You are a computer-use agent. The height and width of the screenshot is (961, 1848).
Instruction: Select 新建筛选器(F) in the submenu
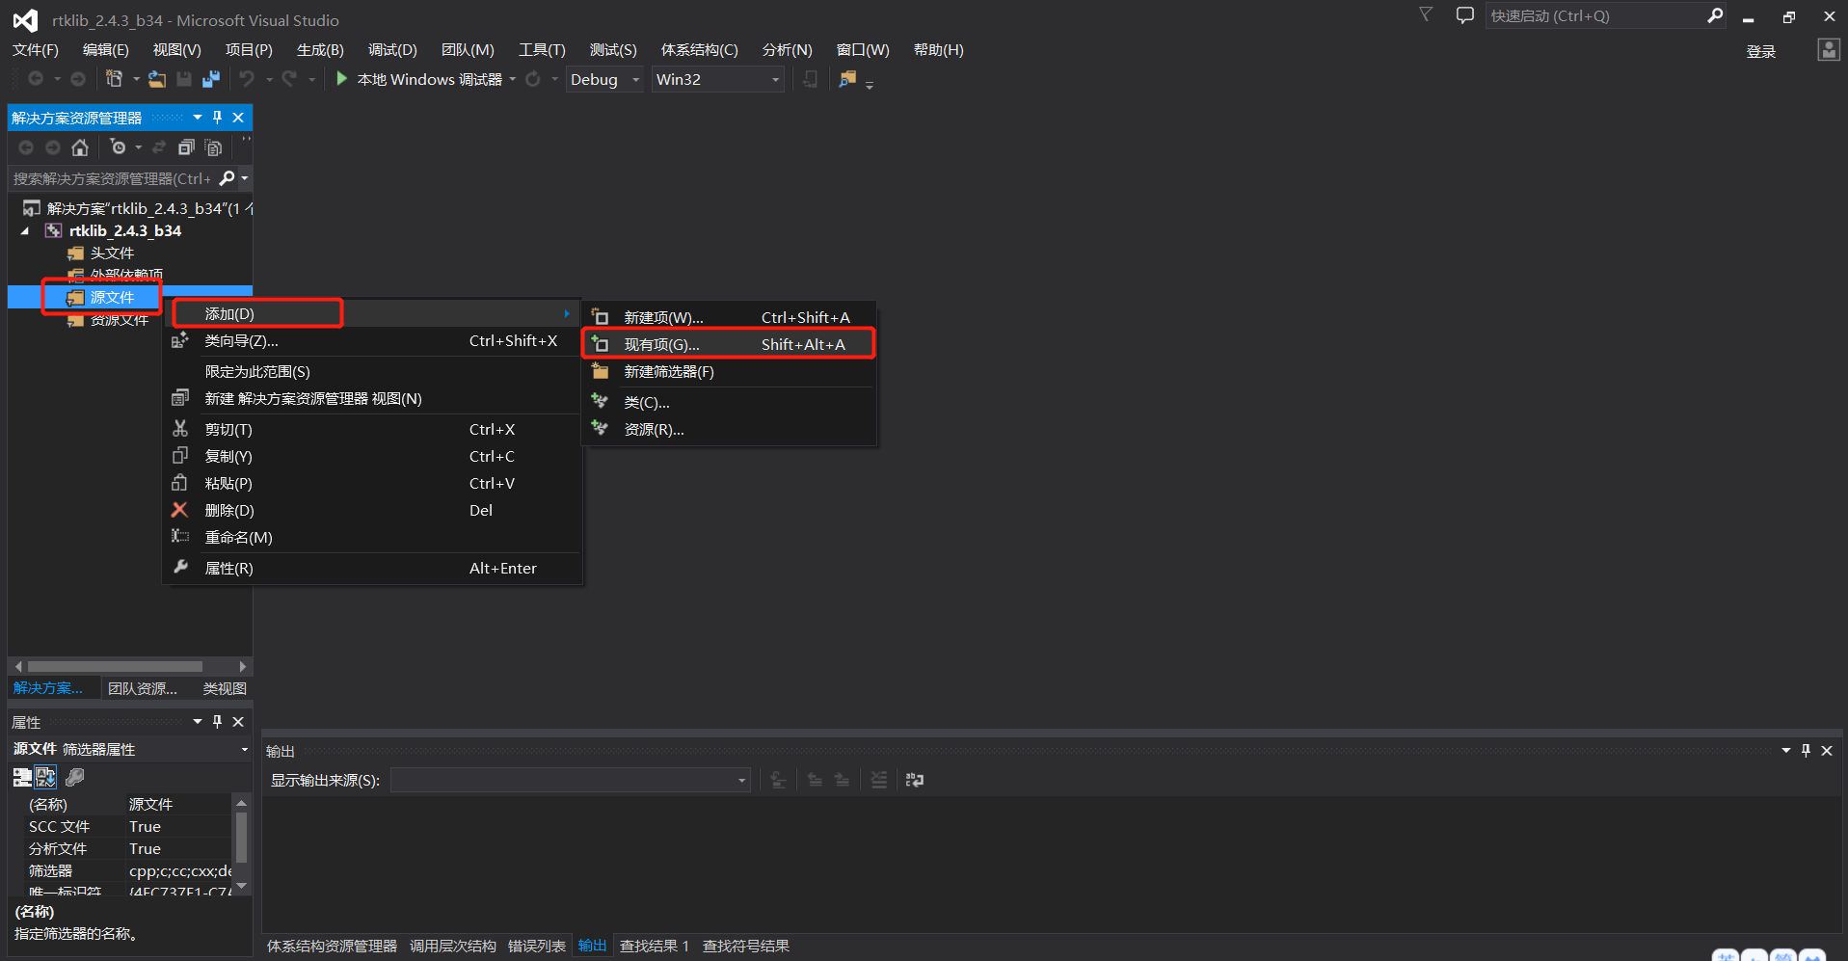point(668,371)
